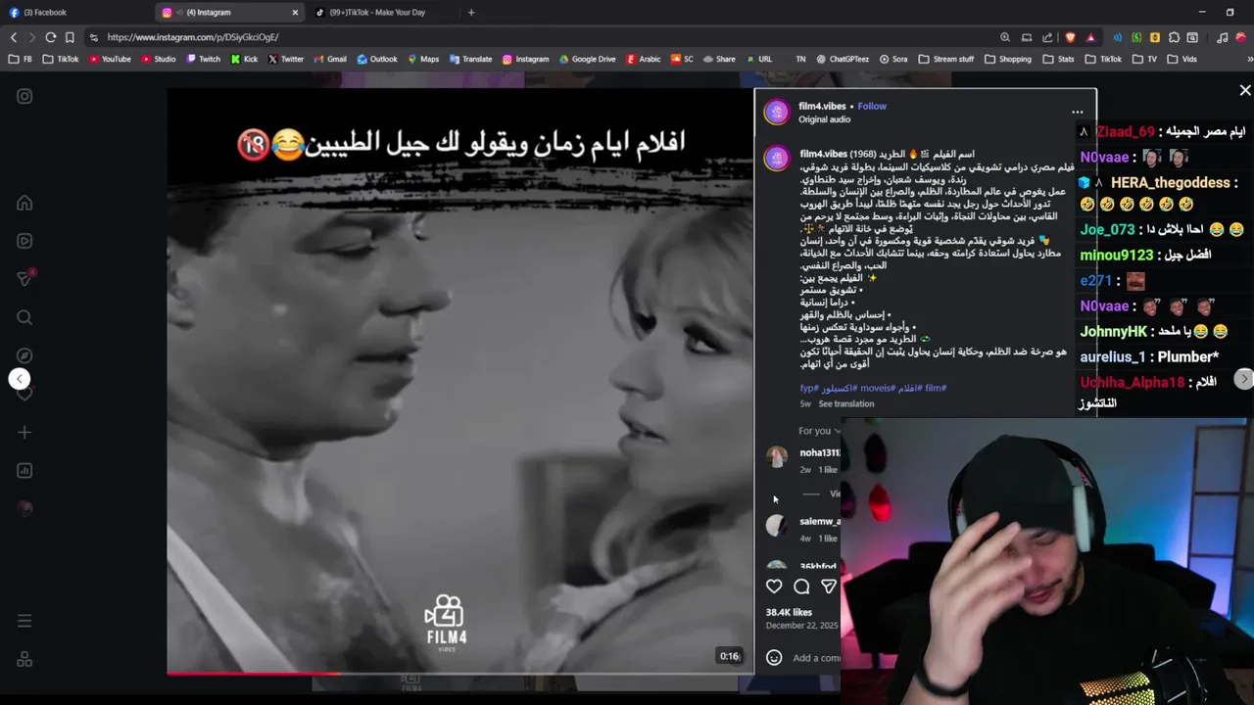This screenshot has width=1254, height=705.
Task: Share the post with paper plane icon
Action: coord(829,587)
